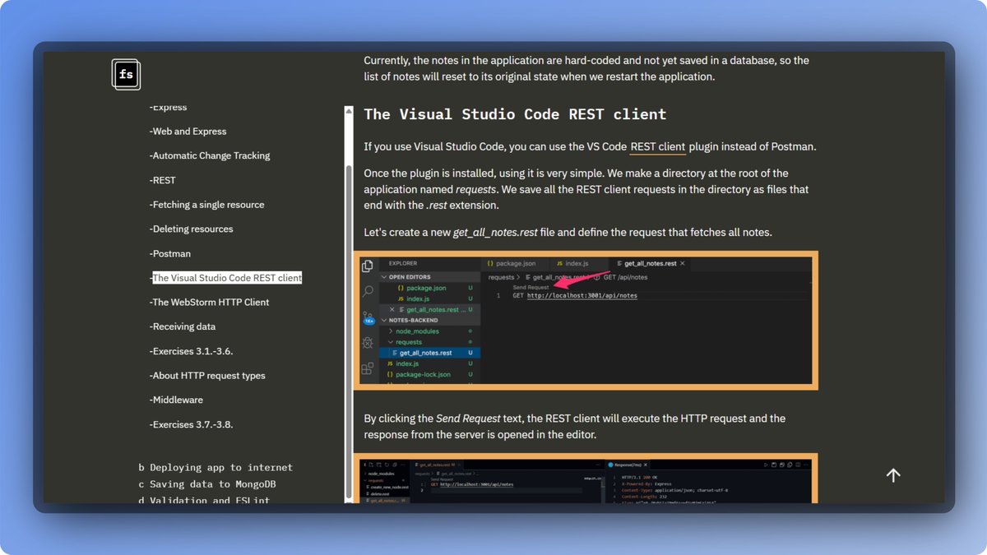Click Send Request text in VS Code screenshot
Image resolution: width=987 pixels, height=555 pixels.
[531, 287]
